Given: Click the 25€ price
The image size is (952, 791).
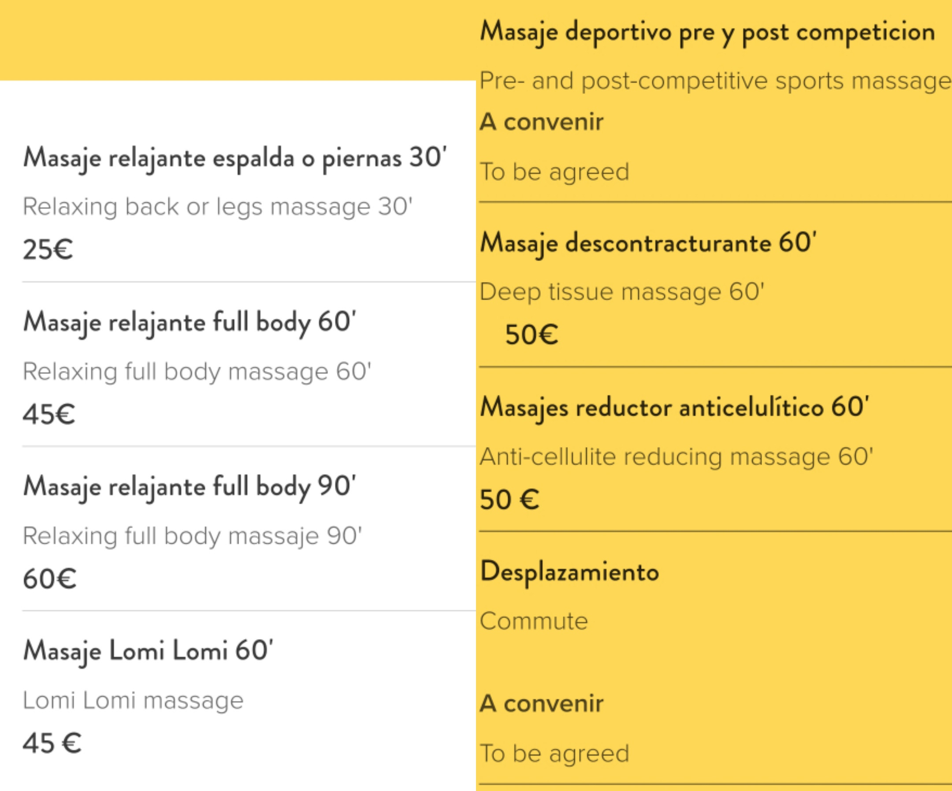Looking at the screenshot, I should tap(48, 249).
